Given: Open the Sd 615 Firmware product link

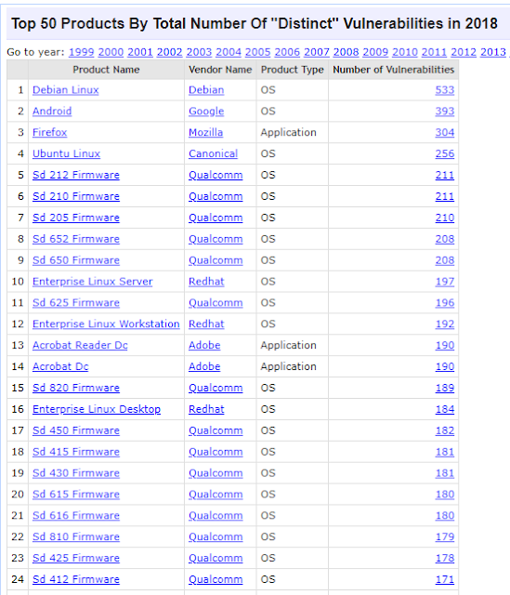Looking at the screenshot, I should coord(76,494).
